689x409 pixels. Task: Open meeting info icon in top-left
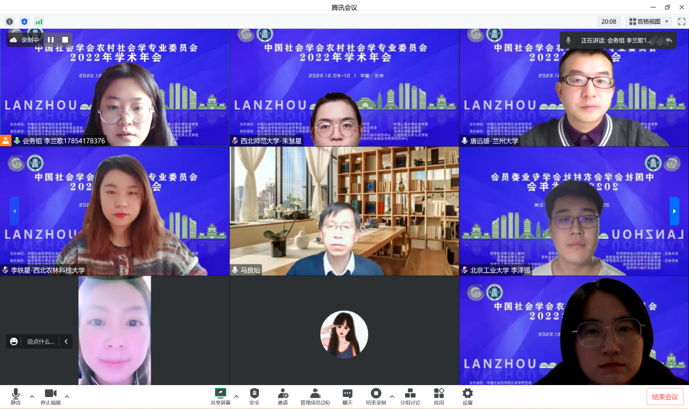(x=9, y=22)
